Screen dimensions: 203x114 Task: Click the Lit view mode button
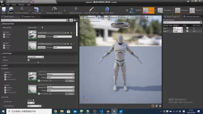(100, 18)
